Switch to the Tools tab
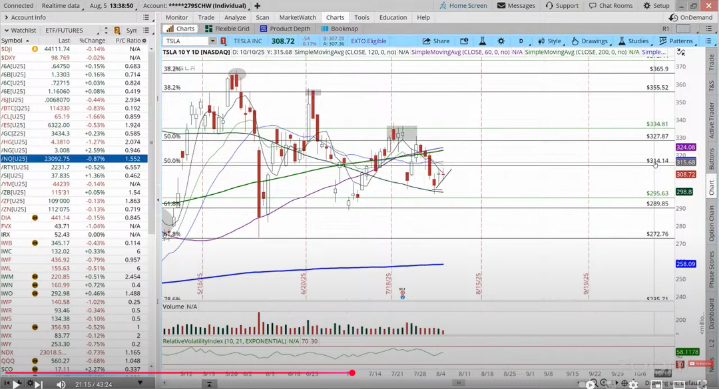Image resolution: width=719 pixels, height=389 pixels. click(x=361, y=17)
